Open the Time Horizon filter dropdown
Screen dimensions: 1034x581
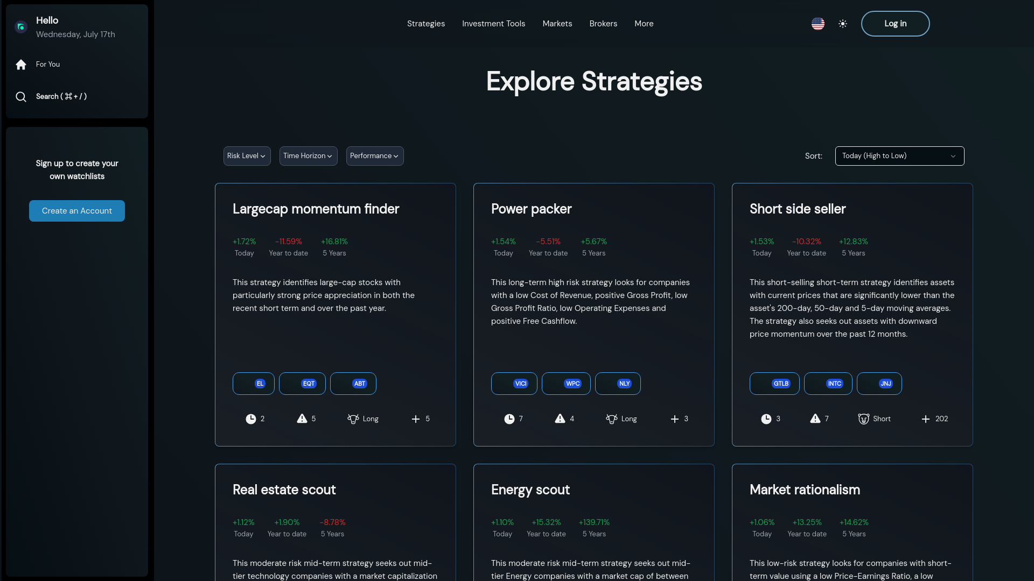point(308,156)
